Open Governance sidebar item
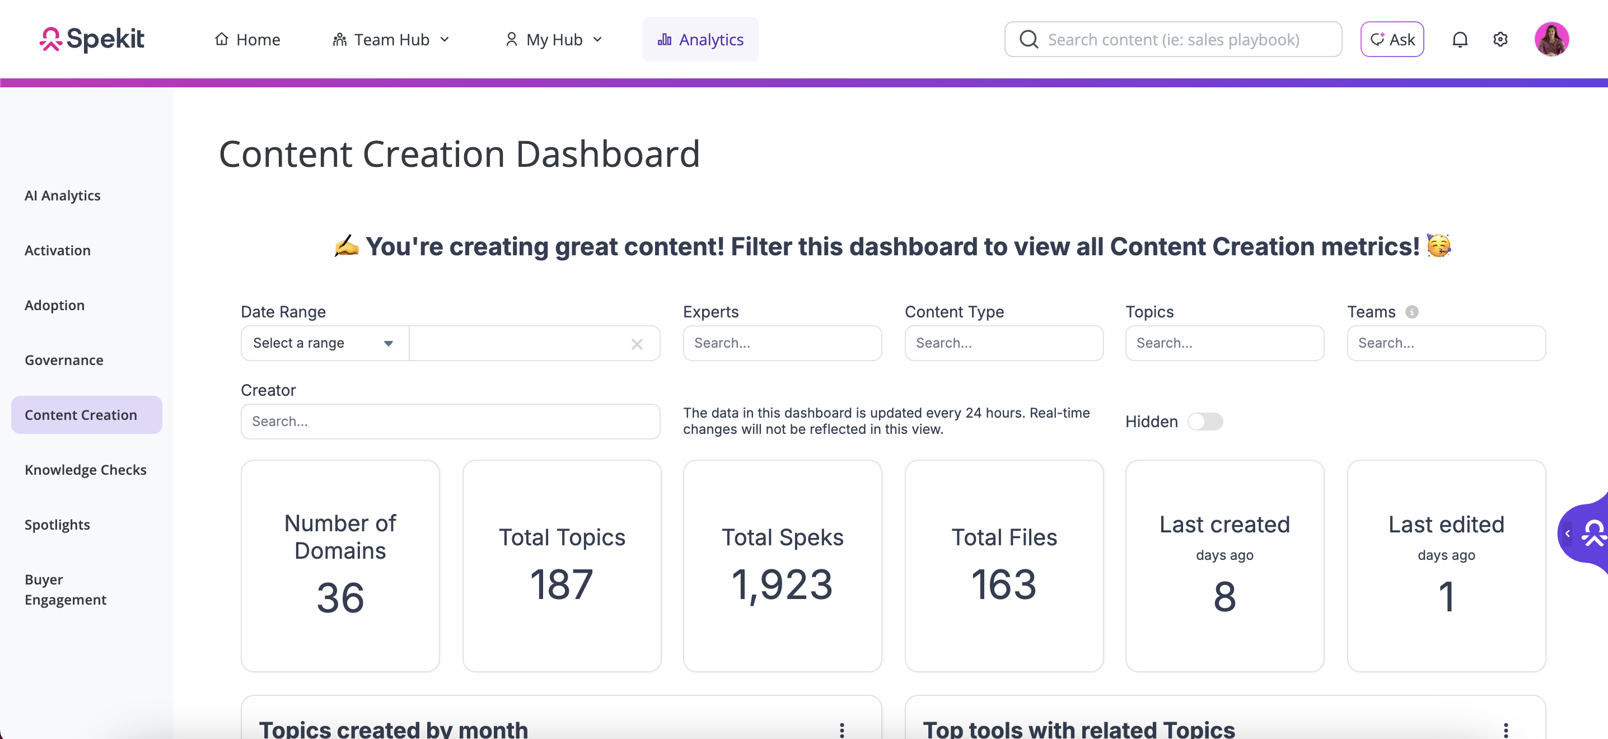The image size is (1608, 739). pos(64,360)
